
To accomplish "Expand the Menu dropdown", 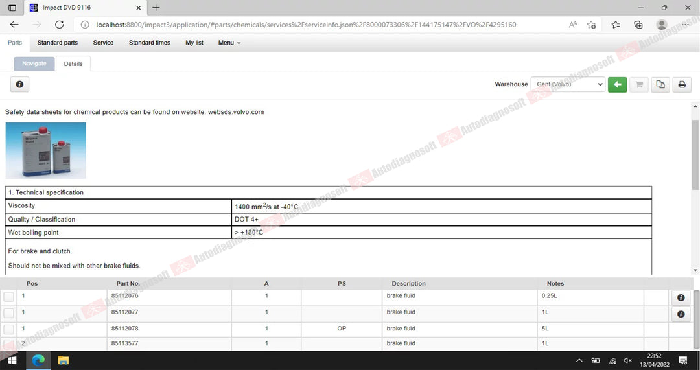I will point(229,43).
